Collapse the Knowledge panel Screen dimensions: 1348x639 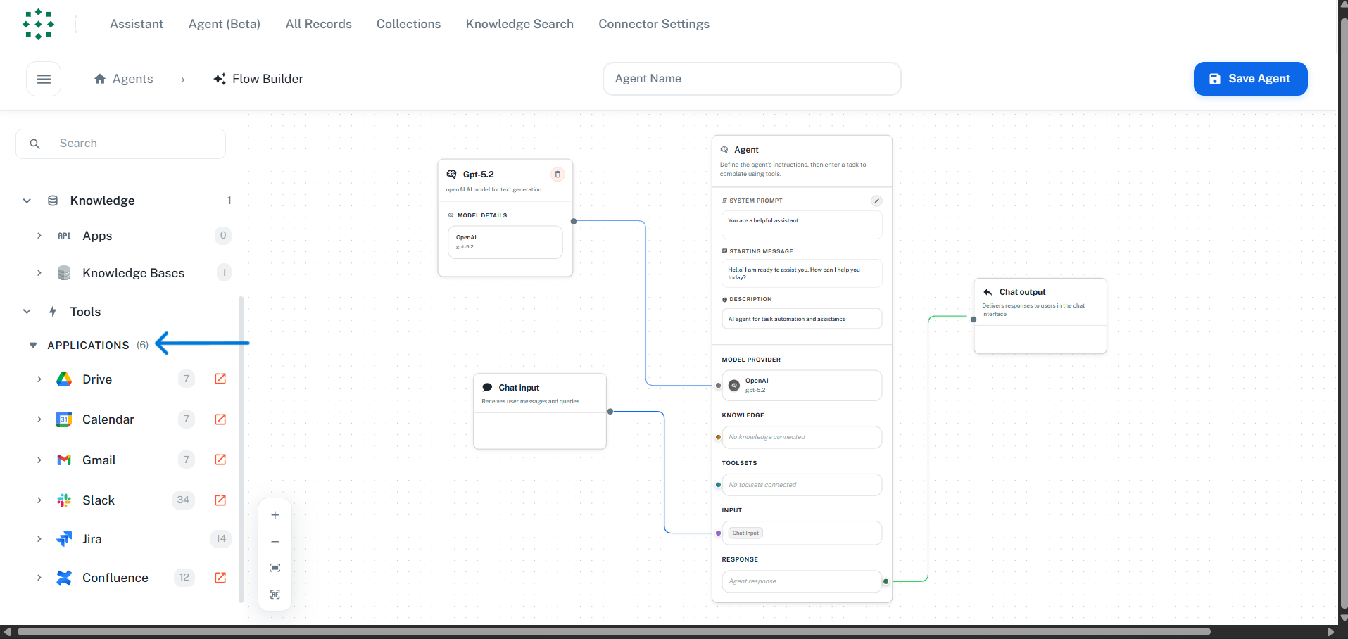coord(26,201)
